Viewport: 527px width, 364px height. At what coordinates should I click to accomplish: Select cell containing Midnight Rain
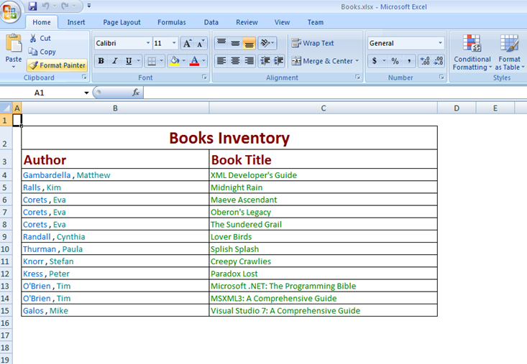coord(323,187)
